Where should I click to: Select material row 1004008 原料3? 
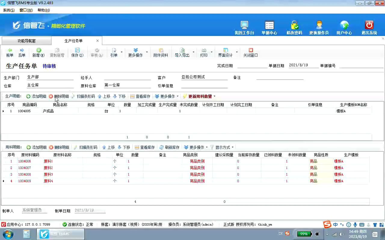click(x=185, y=174)
